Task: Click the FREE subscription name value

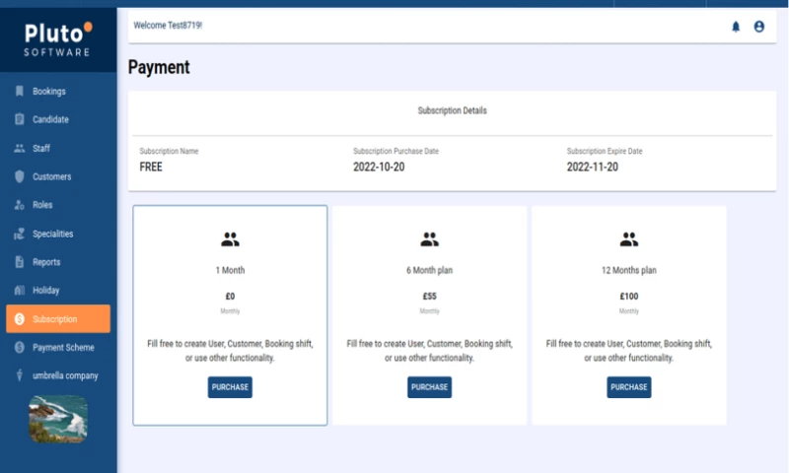Action: point(151,167)
